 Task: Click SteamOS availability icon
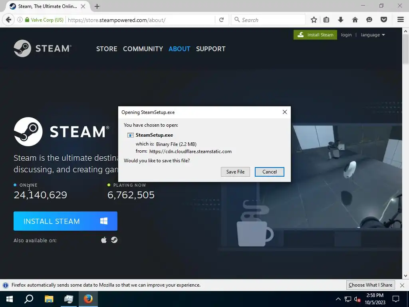click(114, 240)
